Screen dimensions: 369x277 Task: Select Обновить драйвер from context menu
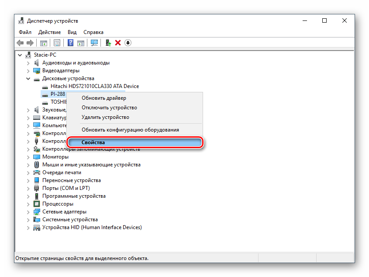(103, 98)
